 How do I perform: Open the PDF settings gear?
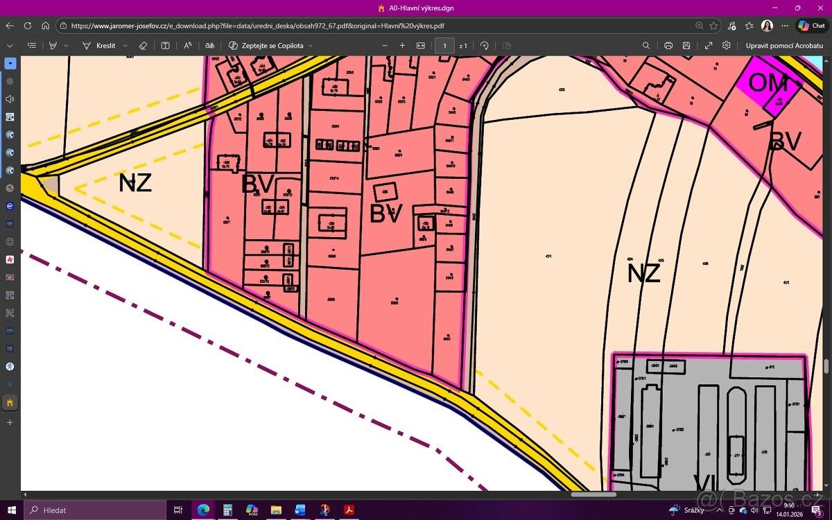tap(726, 46)
